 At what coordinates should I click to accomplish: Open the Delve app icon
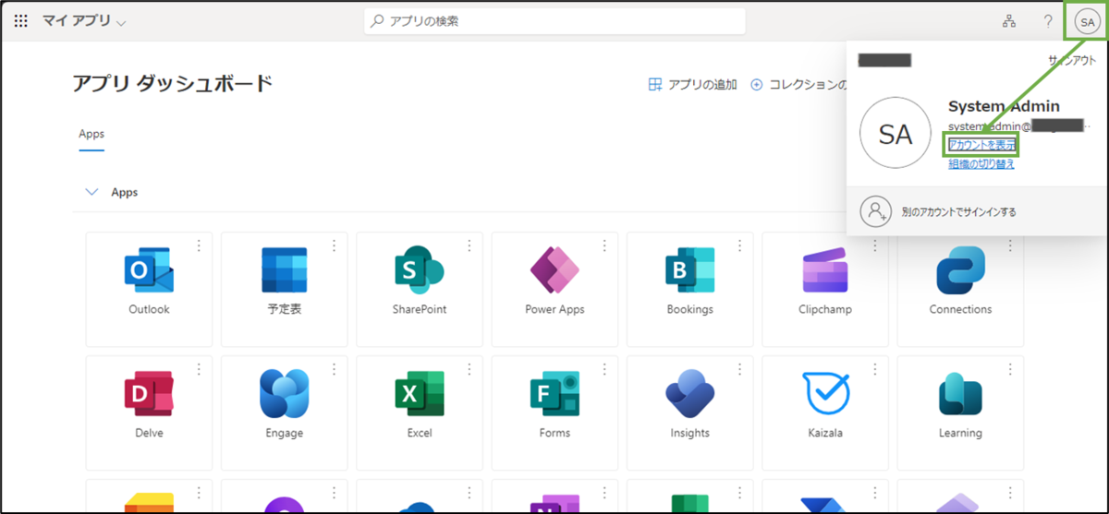149,394
